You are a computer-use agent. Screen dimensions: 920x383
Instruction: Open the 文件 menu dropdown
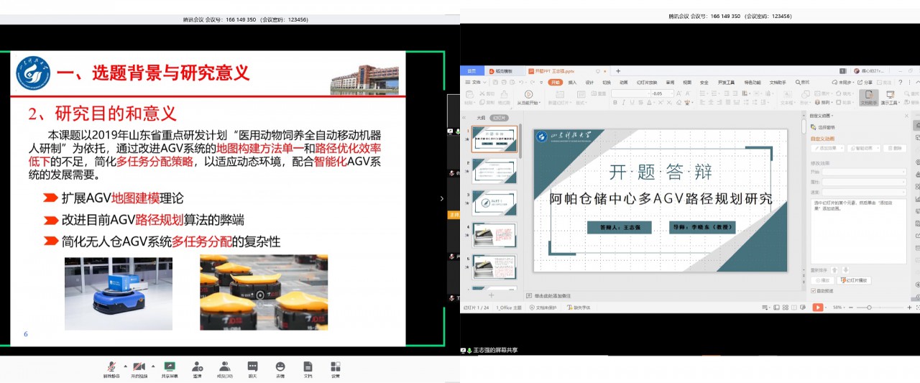pyautogui.click(x=477, y=83)
